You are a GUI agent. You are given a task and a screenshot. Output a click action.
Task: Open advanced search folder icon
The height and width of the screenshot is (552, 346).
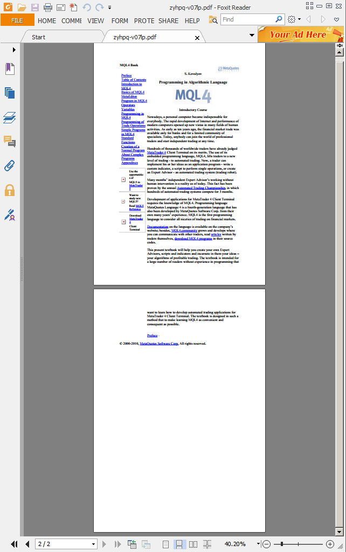[x=213, y=19]
